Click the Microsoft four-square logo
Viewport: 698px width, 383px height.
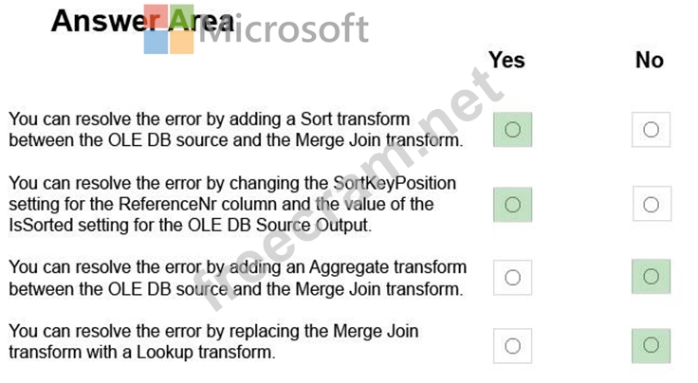169,28
